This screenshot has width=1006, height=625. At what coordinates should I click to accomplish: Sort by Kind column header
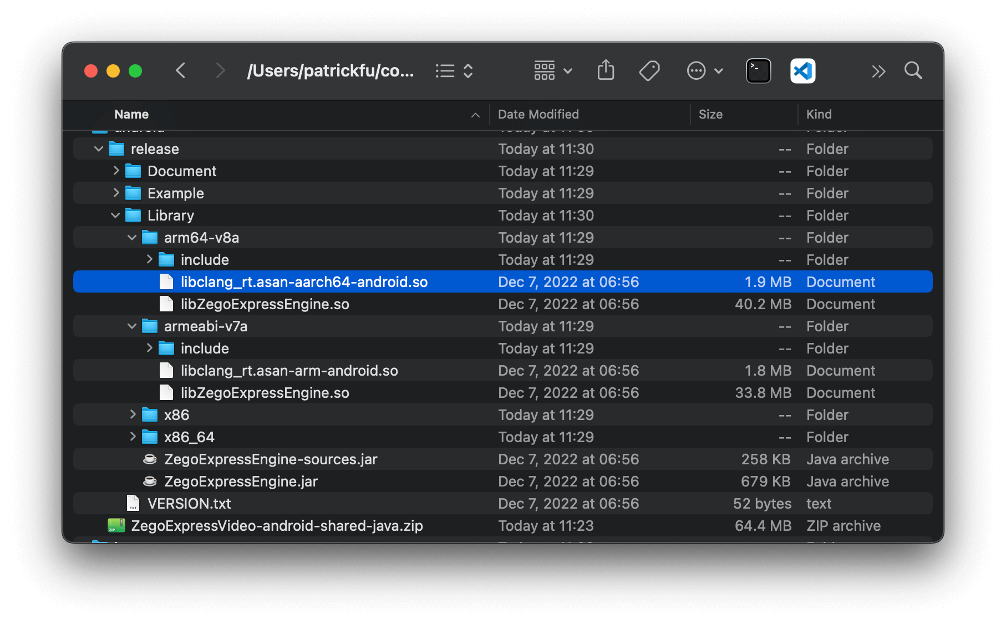pos(819,114)
